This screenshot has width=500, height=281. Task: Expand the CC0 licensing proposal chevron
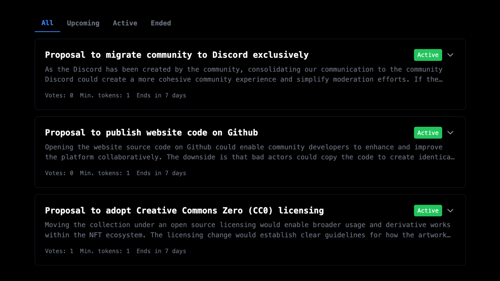click(450, 211)
